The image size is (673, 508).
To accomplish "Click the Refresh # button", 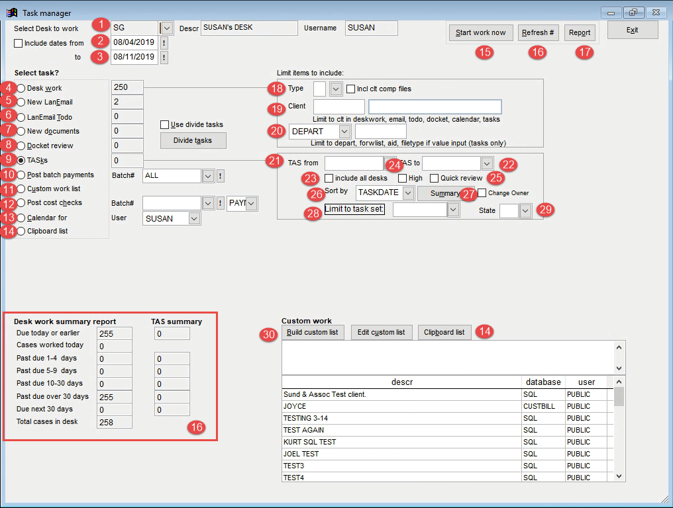I will (x=538, y=32).
